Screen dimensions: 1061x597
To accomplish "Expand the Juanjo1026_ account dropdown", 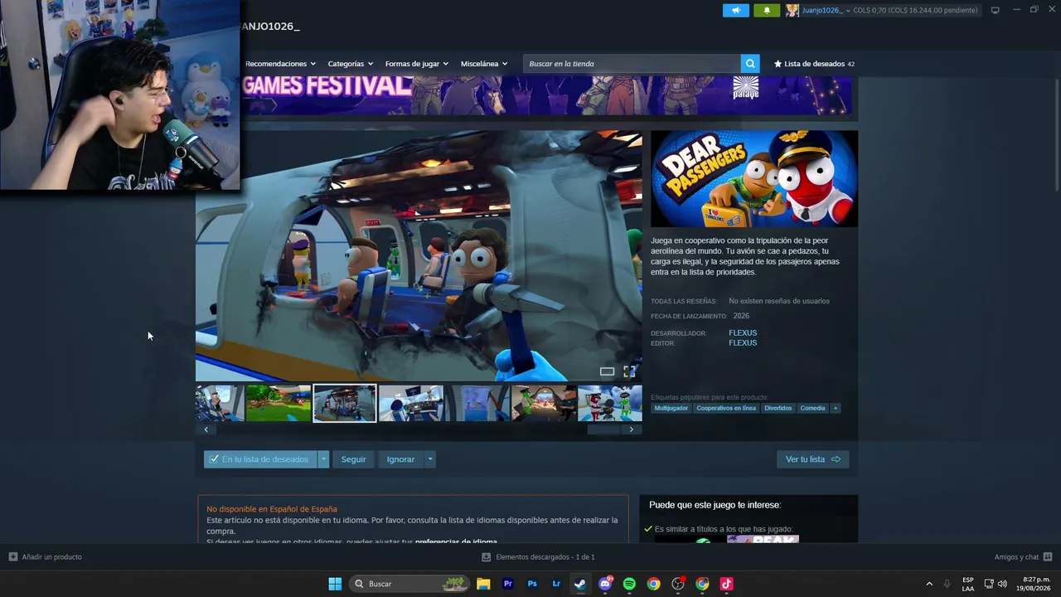I will click(x=847, y=11).
